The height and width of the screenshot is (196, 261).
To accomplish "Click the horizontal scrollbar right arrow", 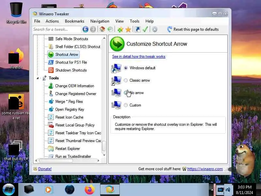I will (x=99, y=161).
